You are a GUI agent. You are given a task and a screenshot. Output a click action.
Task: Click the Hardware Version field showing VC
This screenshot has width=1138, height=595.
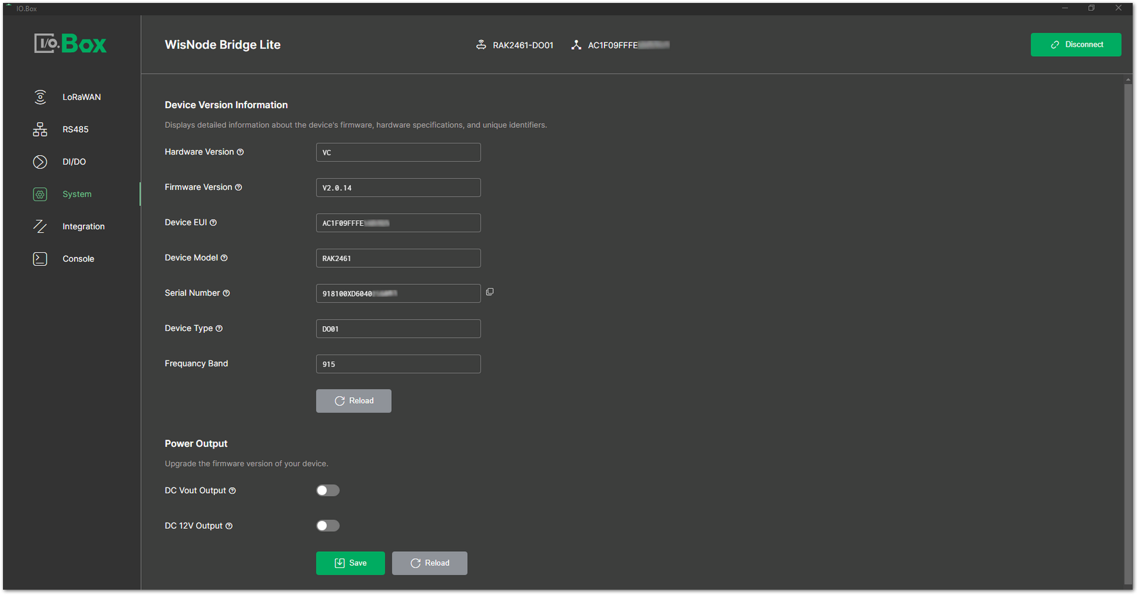pyautogui.click(x=398, y=152)
